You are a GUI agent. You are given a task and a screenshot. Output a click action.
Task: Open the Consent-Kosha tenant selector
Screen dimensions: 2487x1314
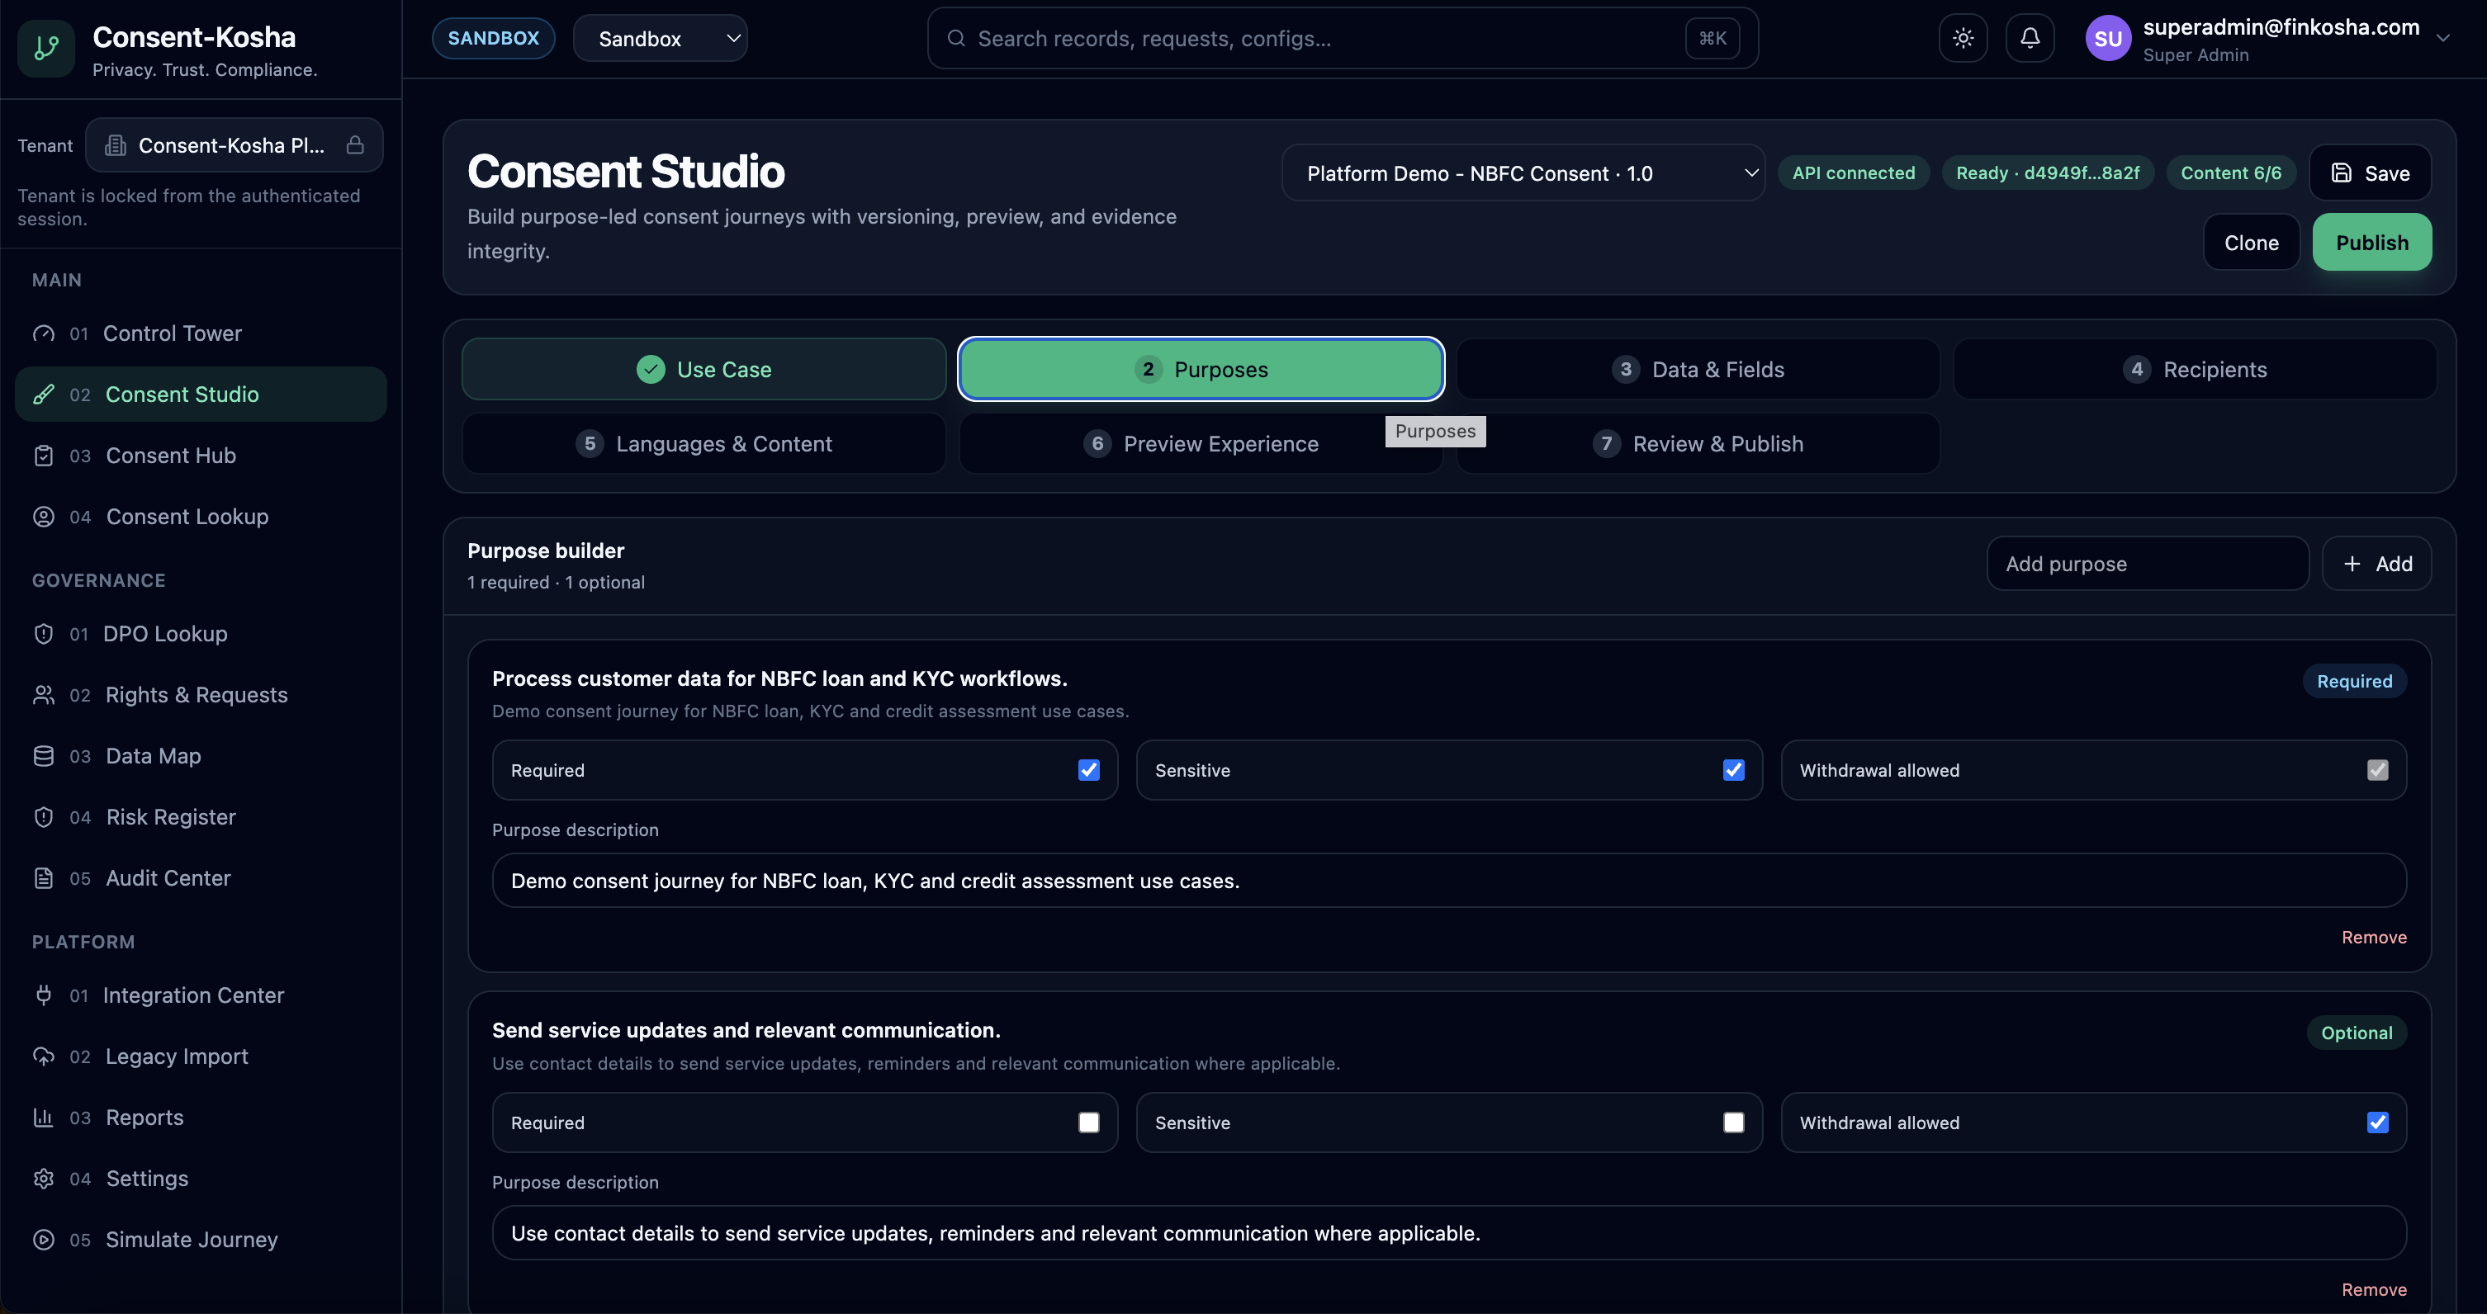(x=234, y=144)
